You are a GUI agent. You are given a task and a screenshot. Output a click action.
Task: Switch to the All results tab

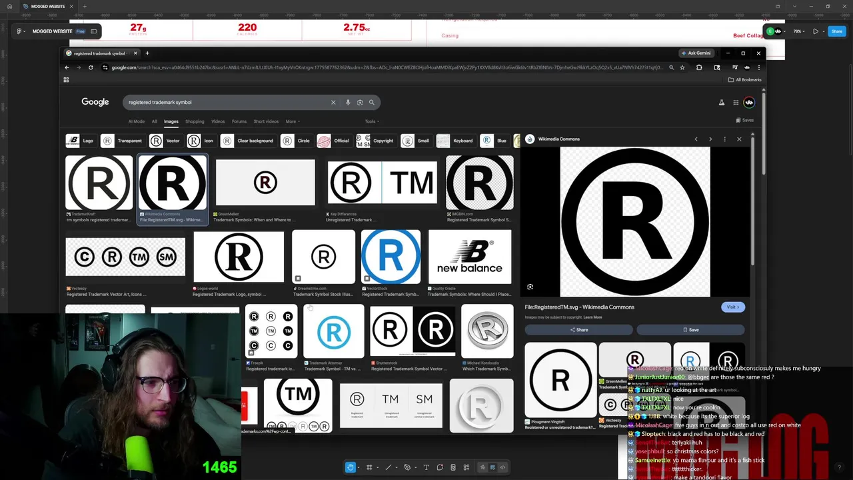click(154, 121)
